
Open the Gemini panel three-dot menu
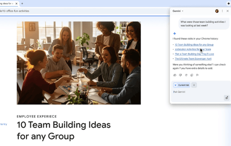[222, 11]
